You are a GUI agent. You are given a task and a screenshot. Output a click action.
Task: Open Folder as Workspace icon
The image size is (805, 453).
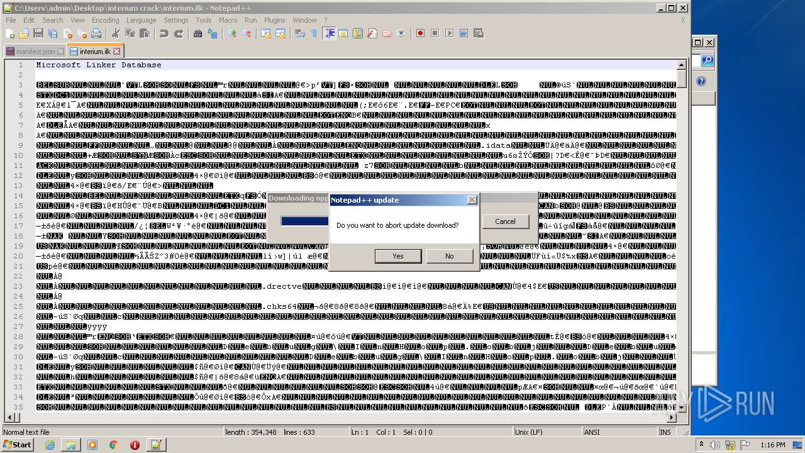(x=387, y=33)
